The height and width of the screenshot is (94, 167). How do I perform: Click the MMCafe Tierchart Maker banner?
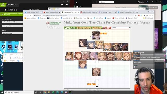point(83,28)
